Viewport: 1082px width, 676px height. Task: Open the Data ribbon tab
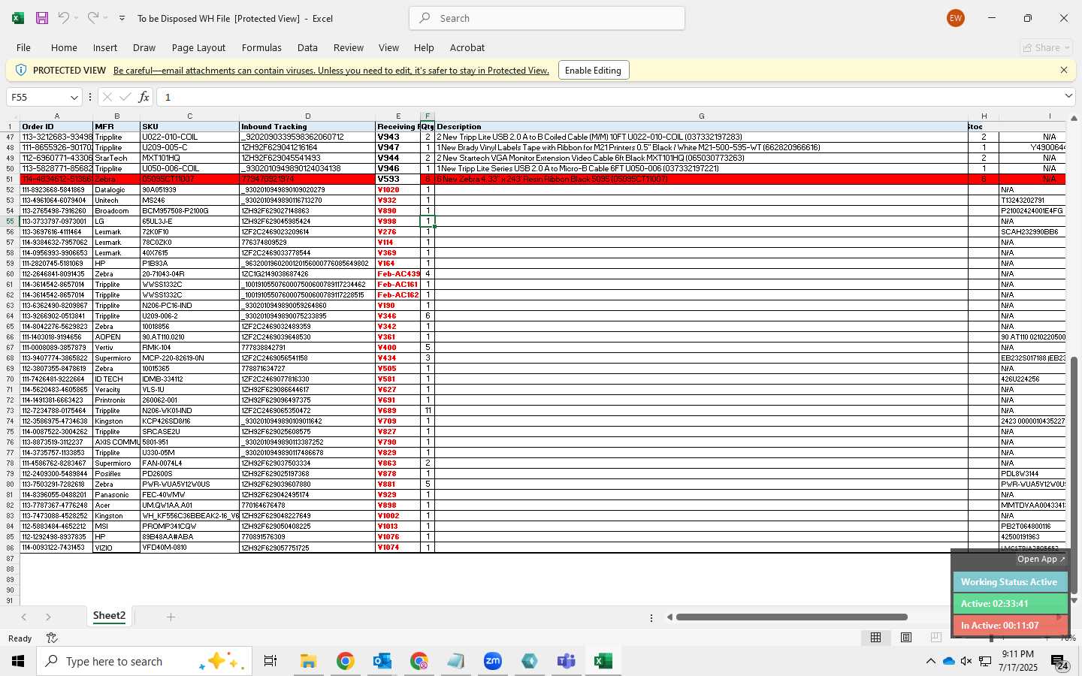tap(307, 47)
